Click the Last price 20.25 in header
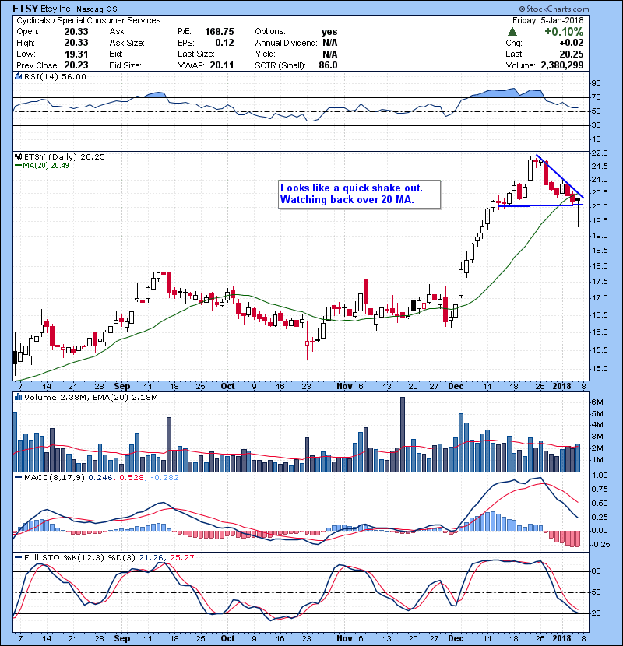This screenshot has width=623, height=646. [572, 54]
